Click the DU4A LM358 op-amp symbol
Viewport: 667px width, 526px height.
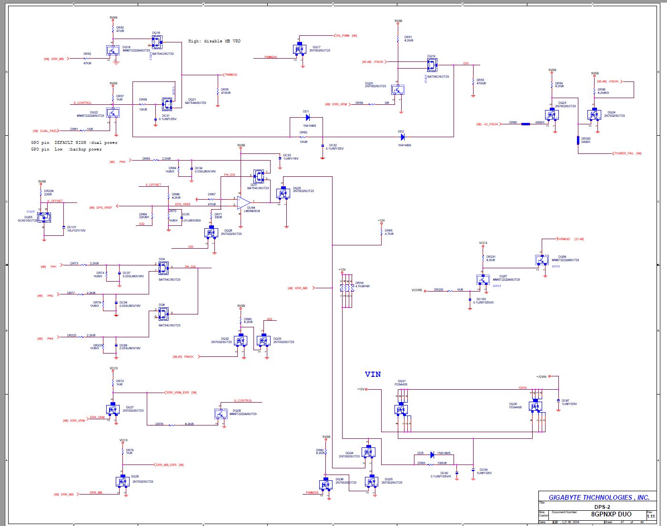click(x=243, y=202)
